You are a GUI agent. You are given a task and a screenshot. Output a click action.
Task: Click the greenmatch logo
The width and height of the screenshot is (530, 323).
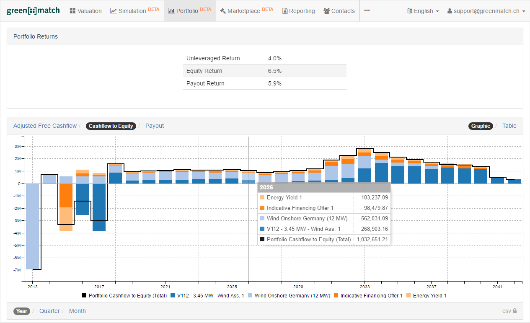[x=33, y=11]
